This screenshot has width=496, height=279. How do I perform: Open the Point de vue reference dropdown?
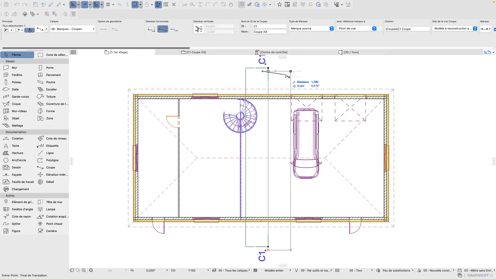click(x=357, y=28)
